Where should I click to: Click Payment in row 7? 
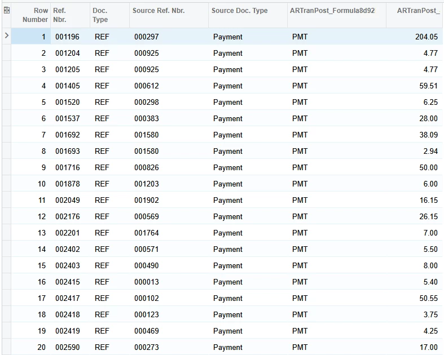tap(228, 135)
